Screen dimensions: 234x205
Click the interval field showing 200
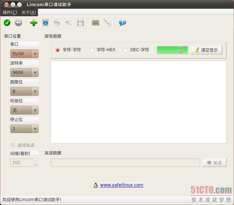[x=22, y=163]
